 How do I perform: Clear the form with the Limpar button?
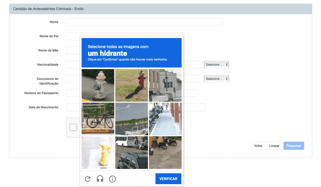(274, 146)
